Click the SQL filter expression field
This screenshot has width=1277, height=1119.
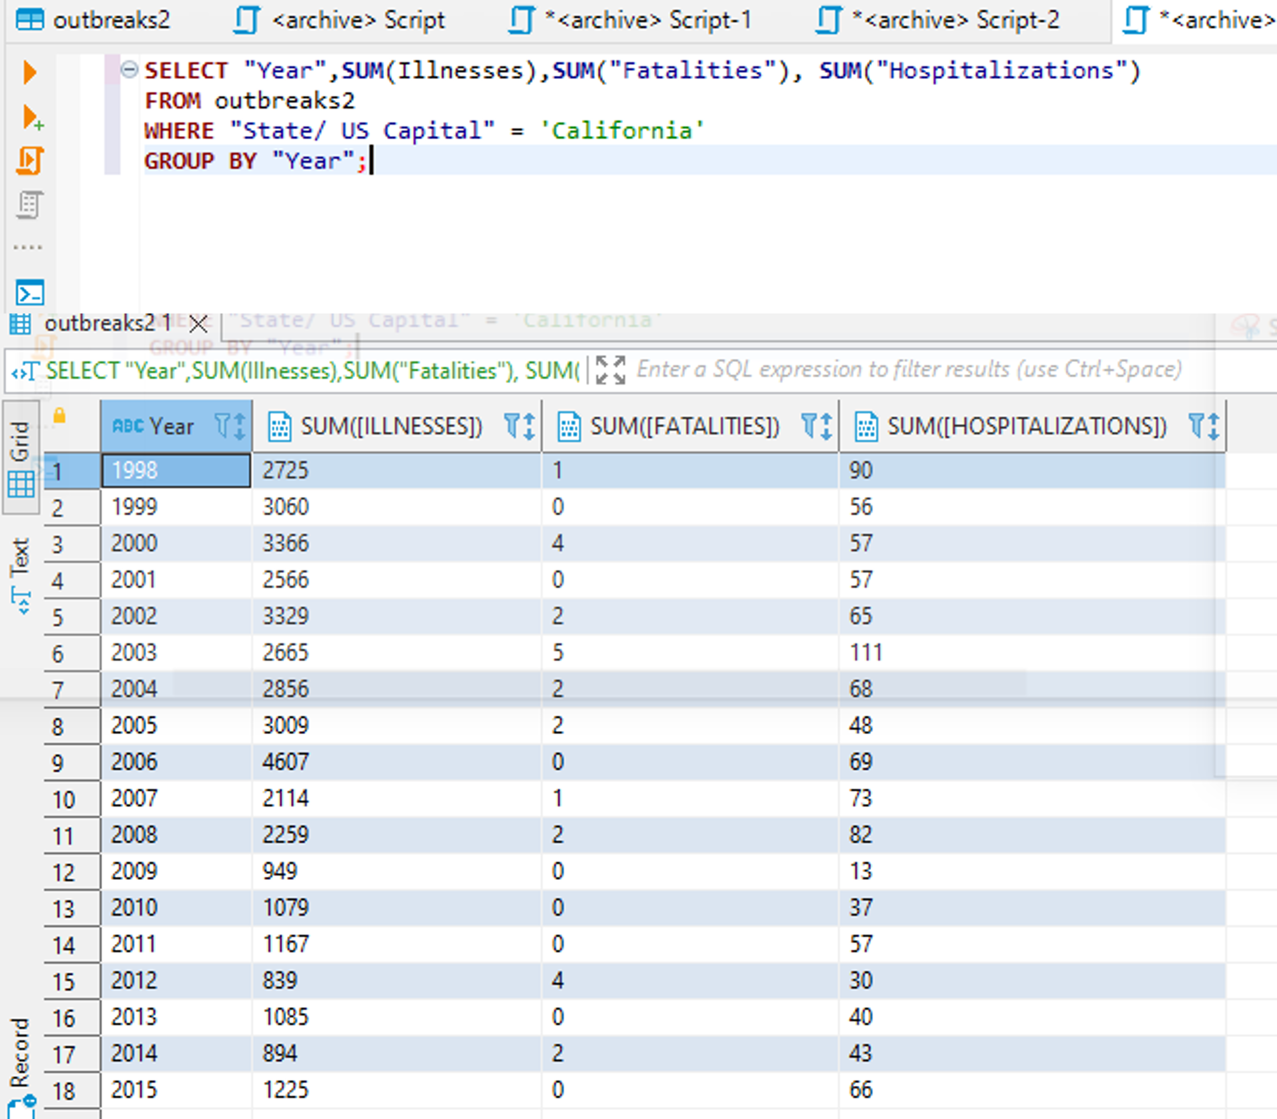909,370
